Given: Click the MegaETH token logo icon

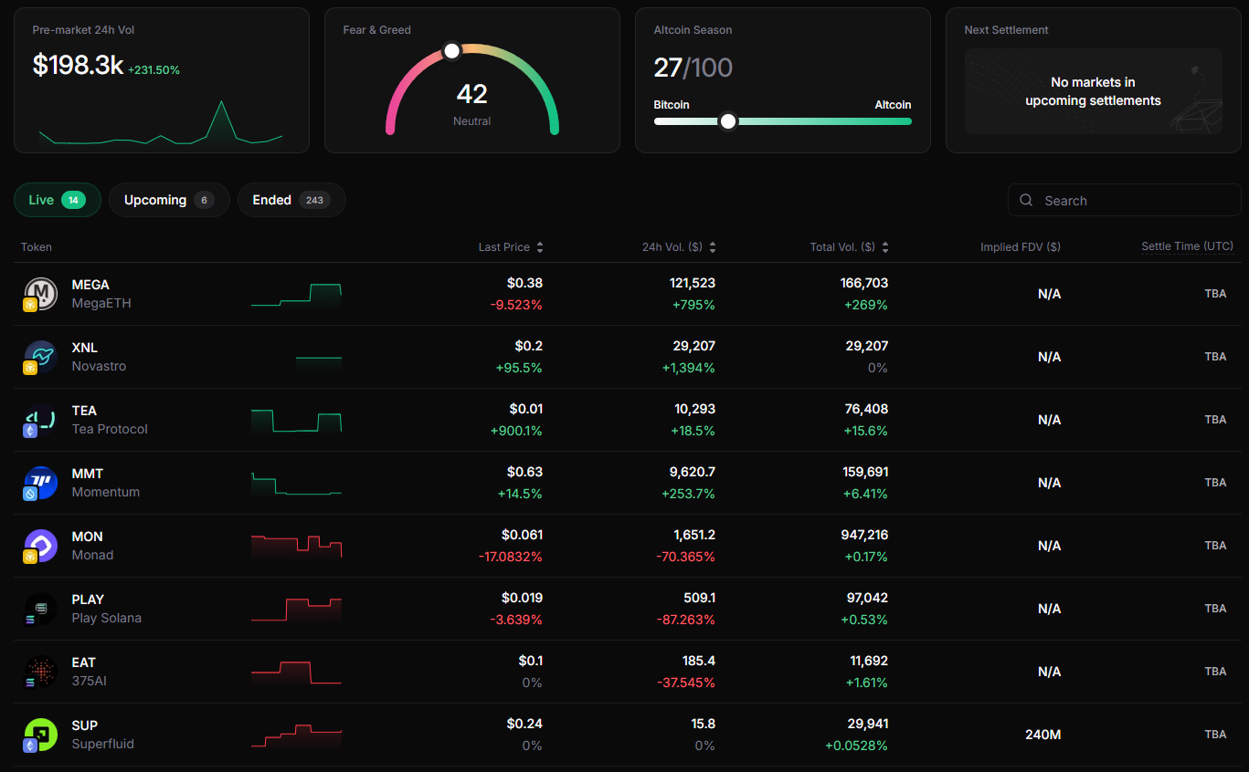Looking at the screenshot, I should 40,293.
